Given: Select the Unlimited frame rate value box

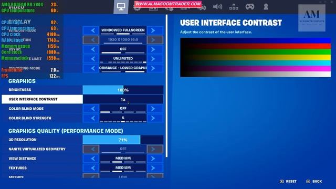Looking at the screenshot, I should [x=123, y=59].
